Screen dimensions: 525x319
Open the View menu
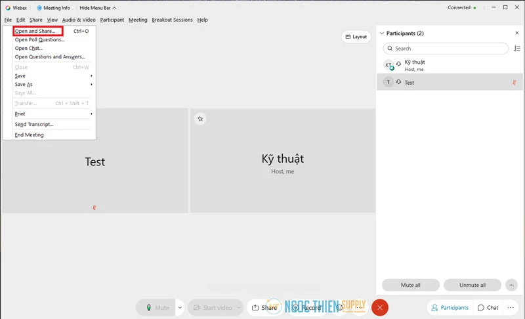coord(52,20)
